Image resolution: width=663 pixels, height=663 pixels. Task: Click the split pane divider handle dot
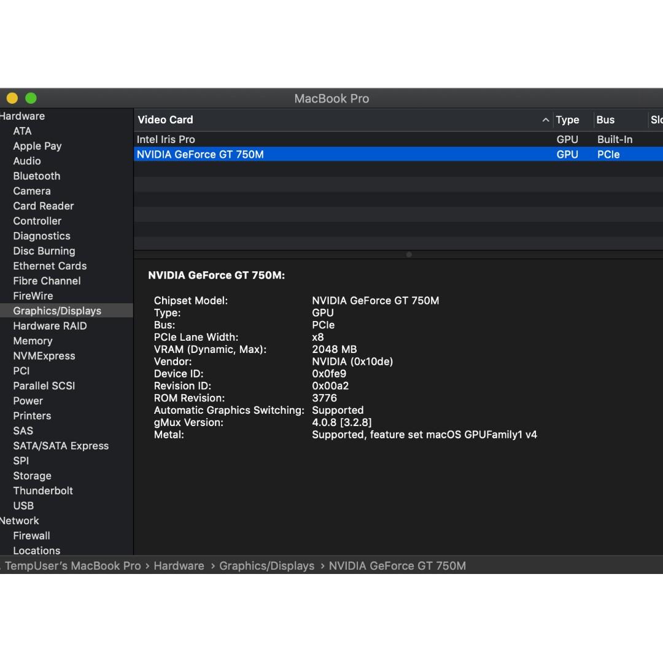click(409, 255)
